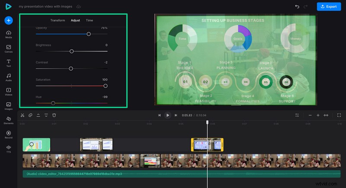Delete the selected clip with trash icon
This screenshot has height=188, width=346.
54,115
